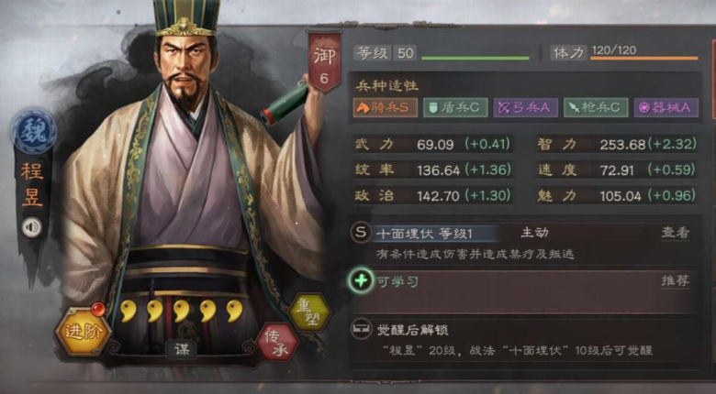716x394 pixels.
Task: Click the green plus learnable skill icon
Action: [361, 280]
